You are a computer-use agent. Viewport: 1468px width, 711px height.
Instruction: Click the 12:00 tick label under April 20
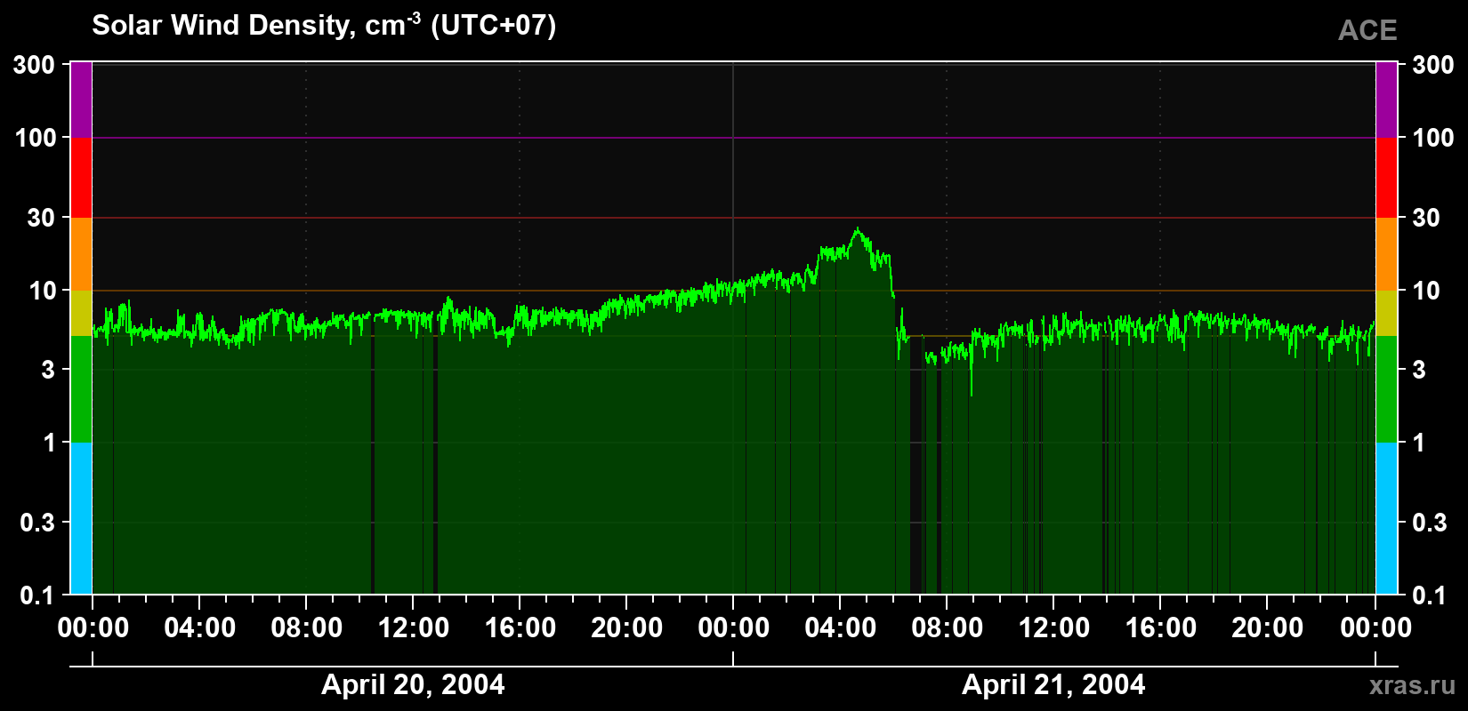click(x=413, y=628)
